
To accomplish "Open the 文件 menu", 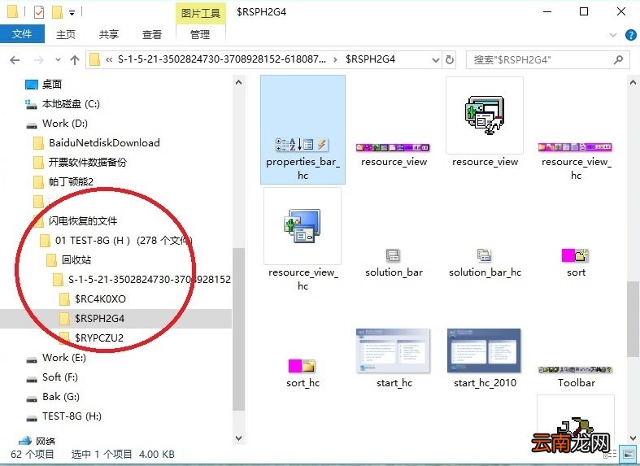I will pos(22,34).
